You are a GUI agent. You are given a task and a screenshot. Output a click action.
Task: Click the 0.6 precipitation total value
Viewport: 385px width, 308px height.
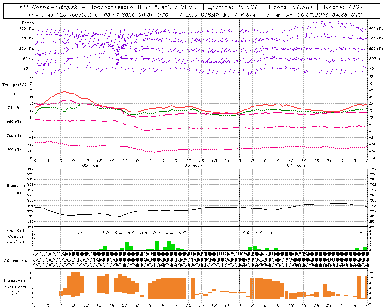coord(246,233)
